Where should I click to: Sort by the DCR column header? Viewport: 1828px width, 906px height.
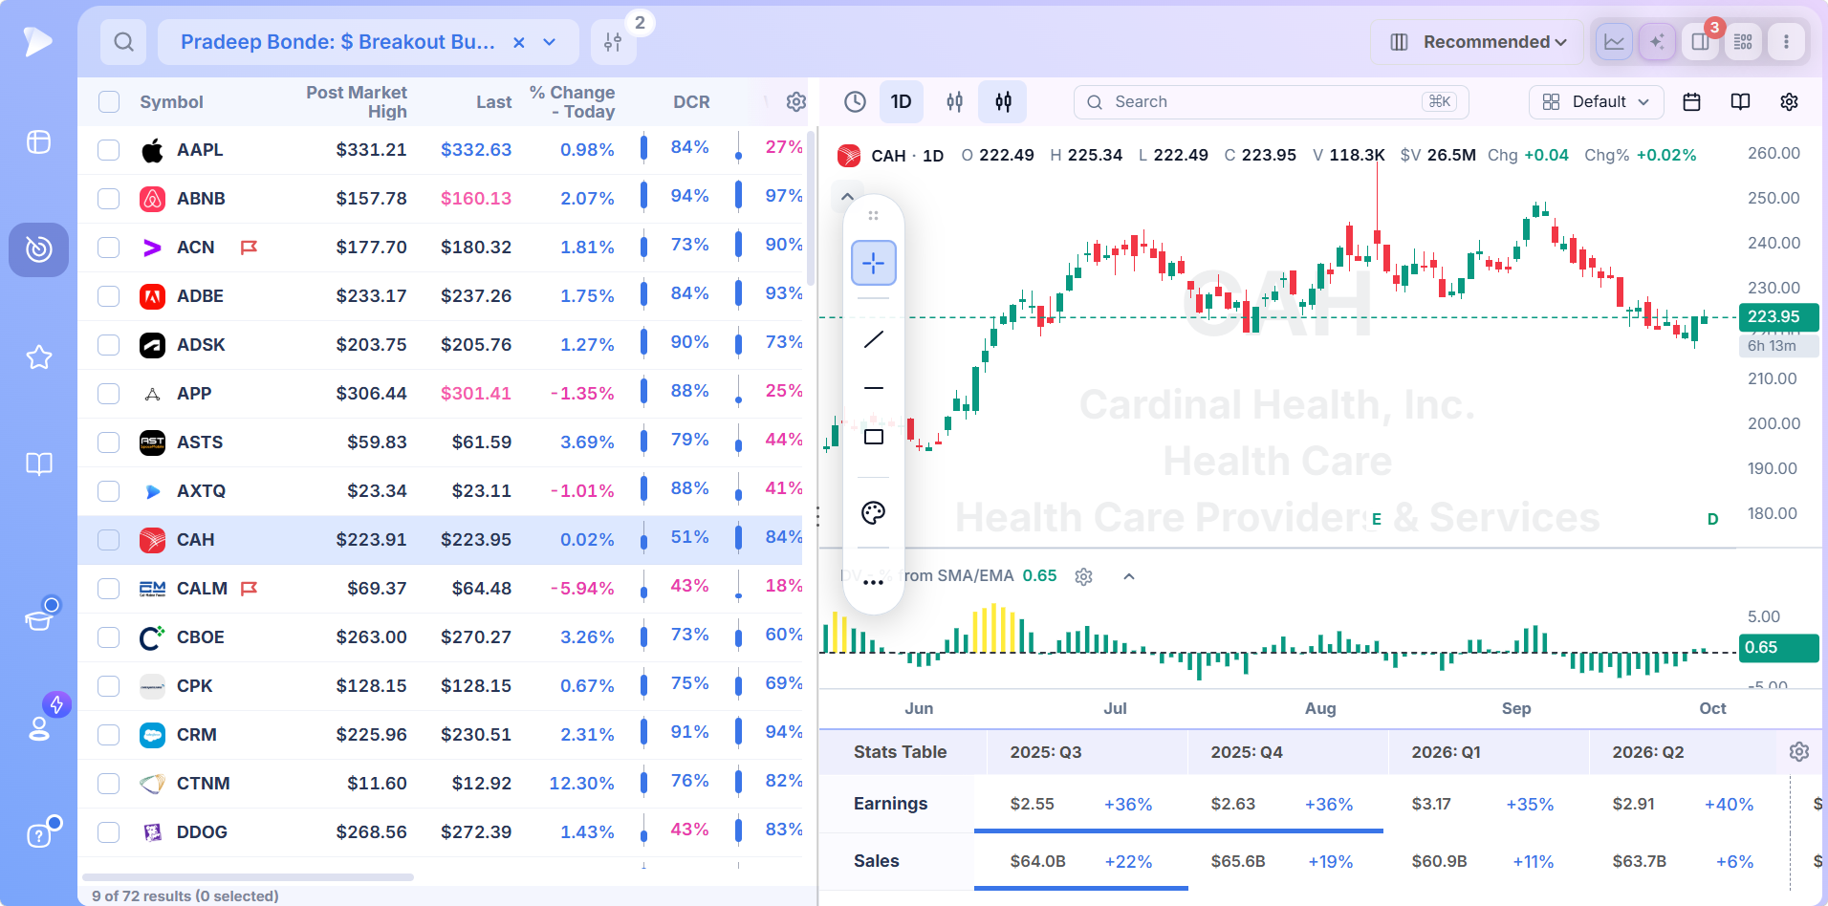(691, 102)
